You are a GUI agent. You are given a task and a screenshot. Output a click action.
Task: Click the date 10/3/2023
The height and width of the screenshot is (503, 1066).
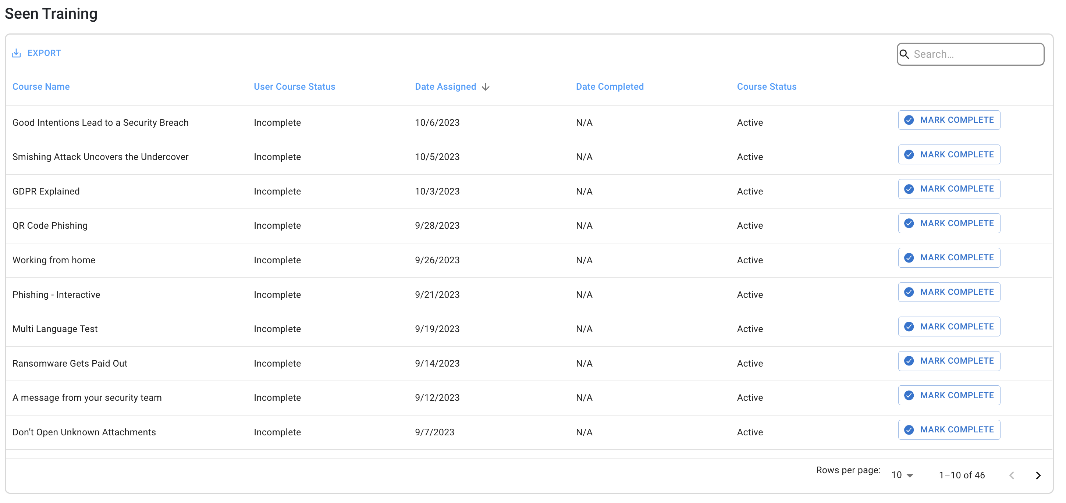[x=437, y=191]
